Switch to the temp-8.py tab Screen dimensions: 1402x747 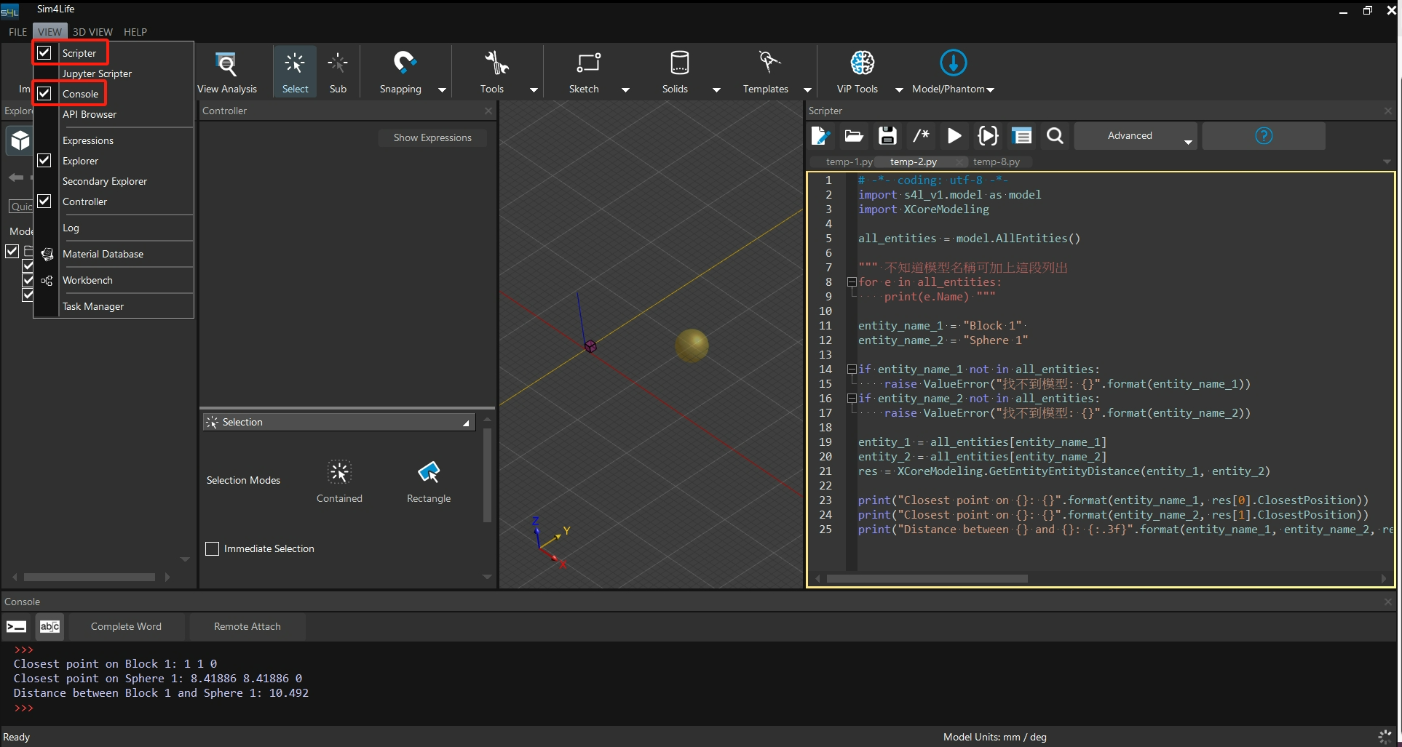tap(996, 161)
